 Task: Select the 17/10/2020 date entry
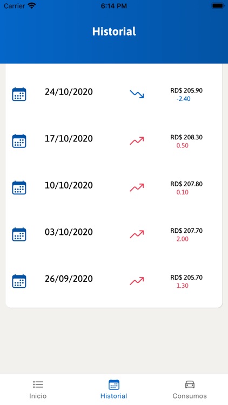point(69,139)
